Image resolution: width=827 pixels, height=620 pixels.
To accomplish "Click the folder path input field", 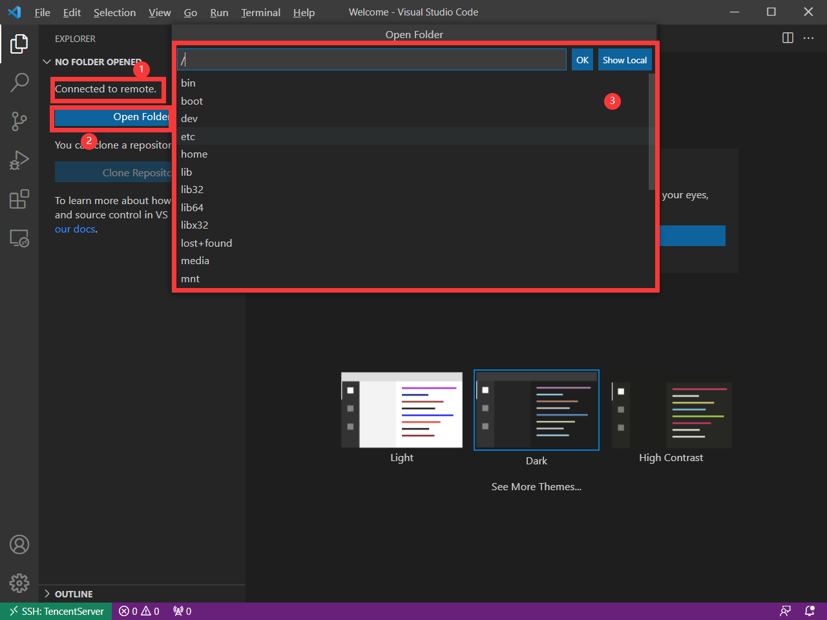I will tap(372, 59).
